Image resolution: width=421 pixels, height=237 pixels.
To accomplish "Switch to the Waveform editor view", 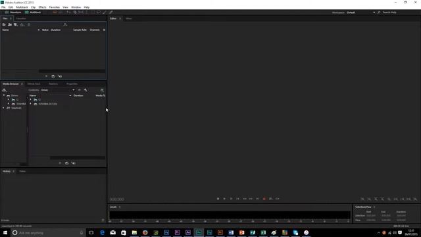I will click(13, 13).
